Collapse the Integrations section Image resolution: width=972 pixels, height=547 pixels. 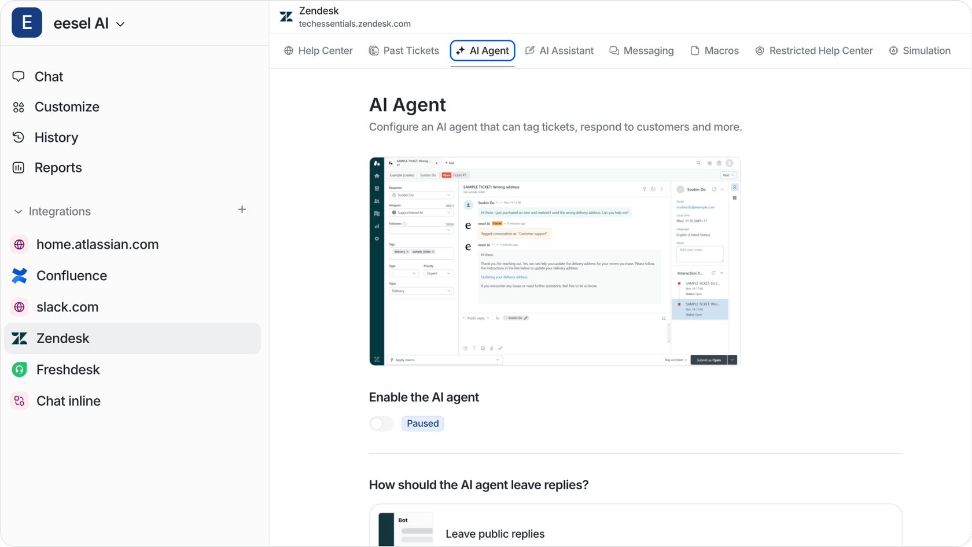(18, 211)
